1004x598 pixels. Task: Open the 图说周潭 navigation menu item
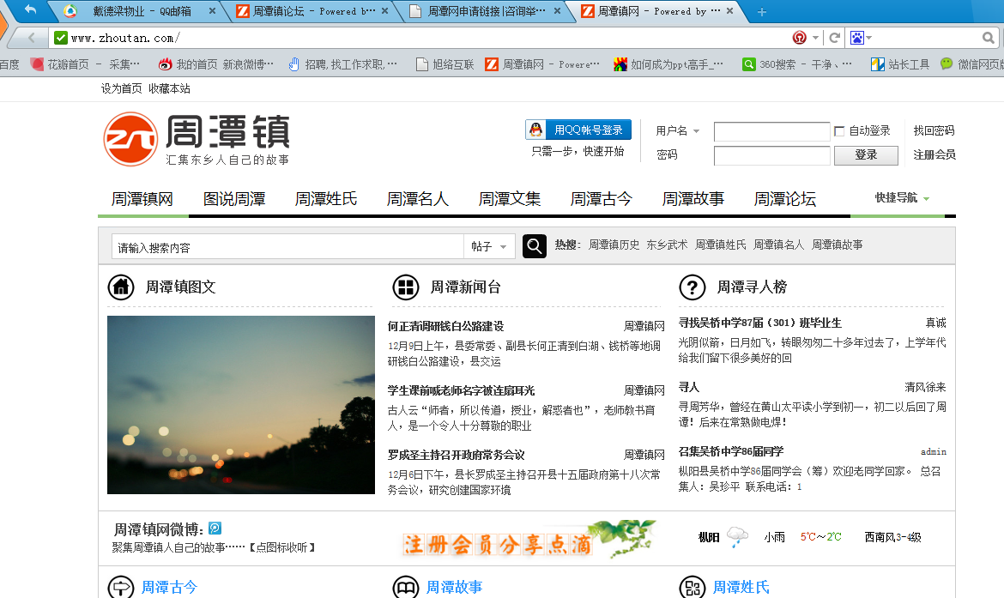click(x=233, y=197)
